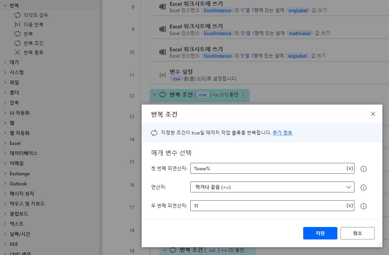Click the {x} variable icon on step 11

coord(163,75)
